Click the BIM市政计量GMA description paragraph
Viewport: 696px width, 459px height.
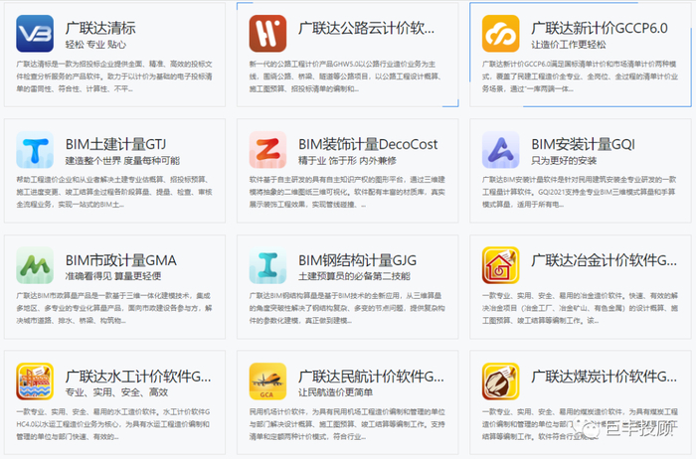114,308
